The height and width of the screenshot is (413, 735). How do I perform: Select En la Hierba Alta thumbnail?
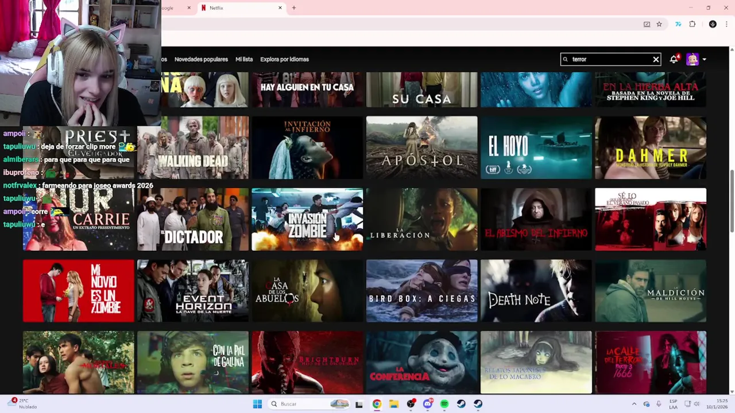coord(651,89)
